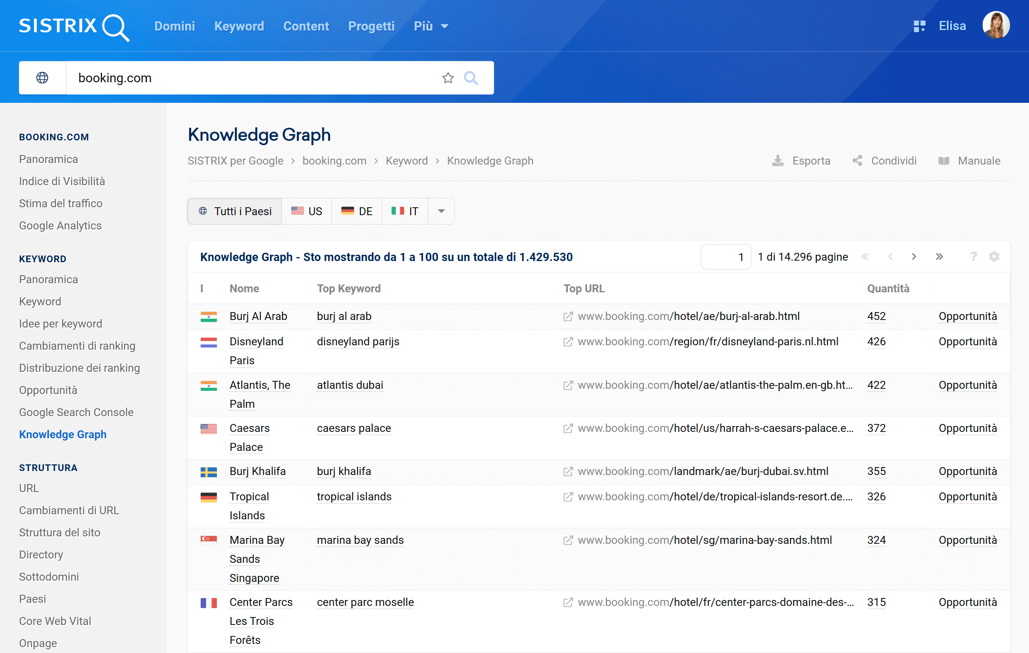Viewport: 1029px width, 653px height.
Task: Open table settings gear icon
Action: (x=995, y=257)
